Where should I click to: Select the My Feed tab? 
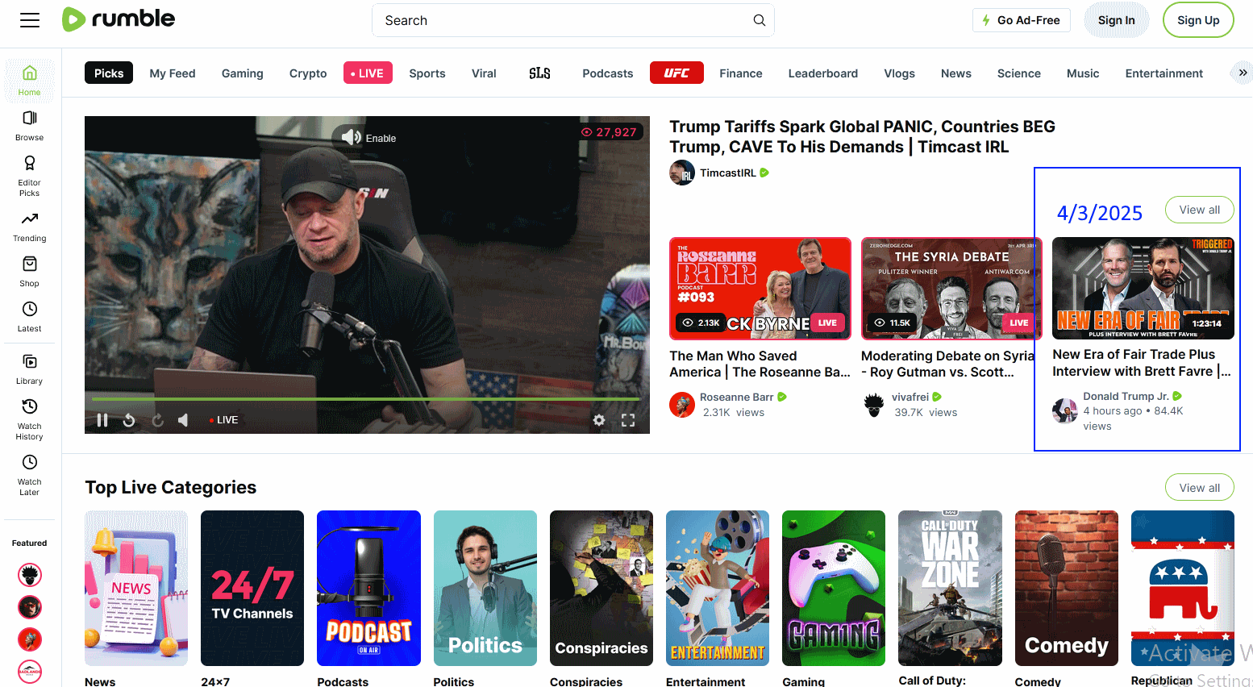[173, 73]
